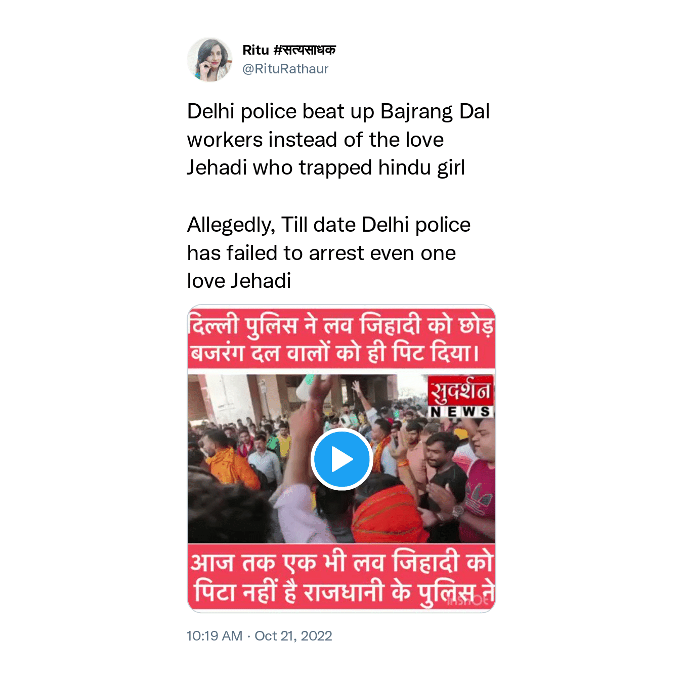Click the InShot watermark on video
683x683 pixels.
[x=468, y=600]
